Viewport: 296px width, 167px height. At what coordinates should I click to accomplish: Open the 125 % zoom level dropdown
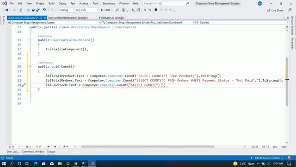[x=13, y=147]
